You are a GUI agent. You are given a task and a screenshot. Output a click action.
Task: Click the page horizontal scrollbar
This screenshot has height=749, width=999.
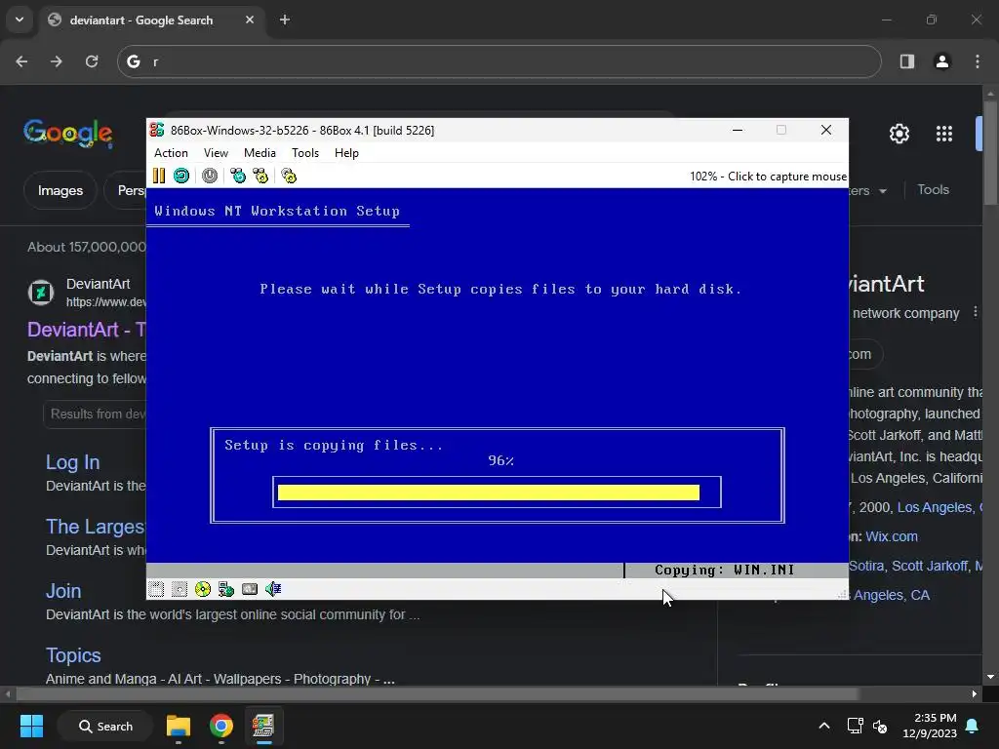pos(438,694)
